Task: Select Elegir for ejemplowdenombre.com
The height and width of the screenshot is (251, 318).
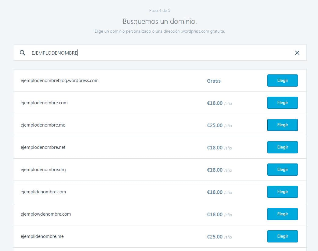Action: click(282, 214)
